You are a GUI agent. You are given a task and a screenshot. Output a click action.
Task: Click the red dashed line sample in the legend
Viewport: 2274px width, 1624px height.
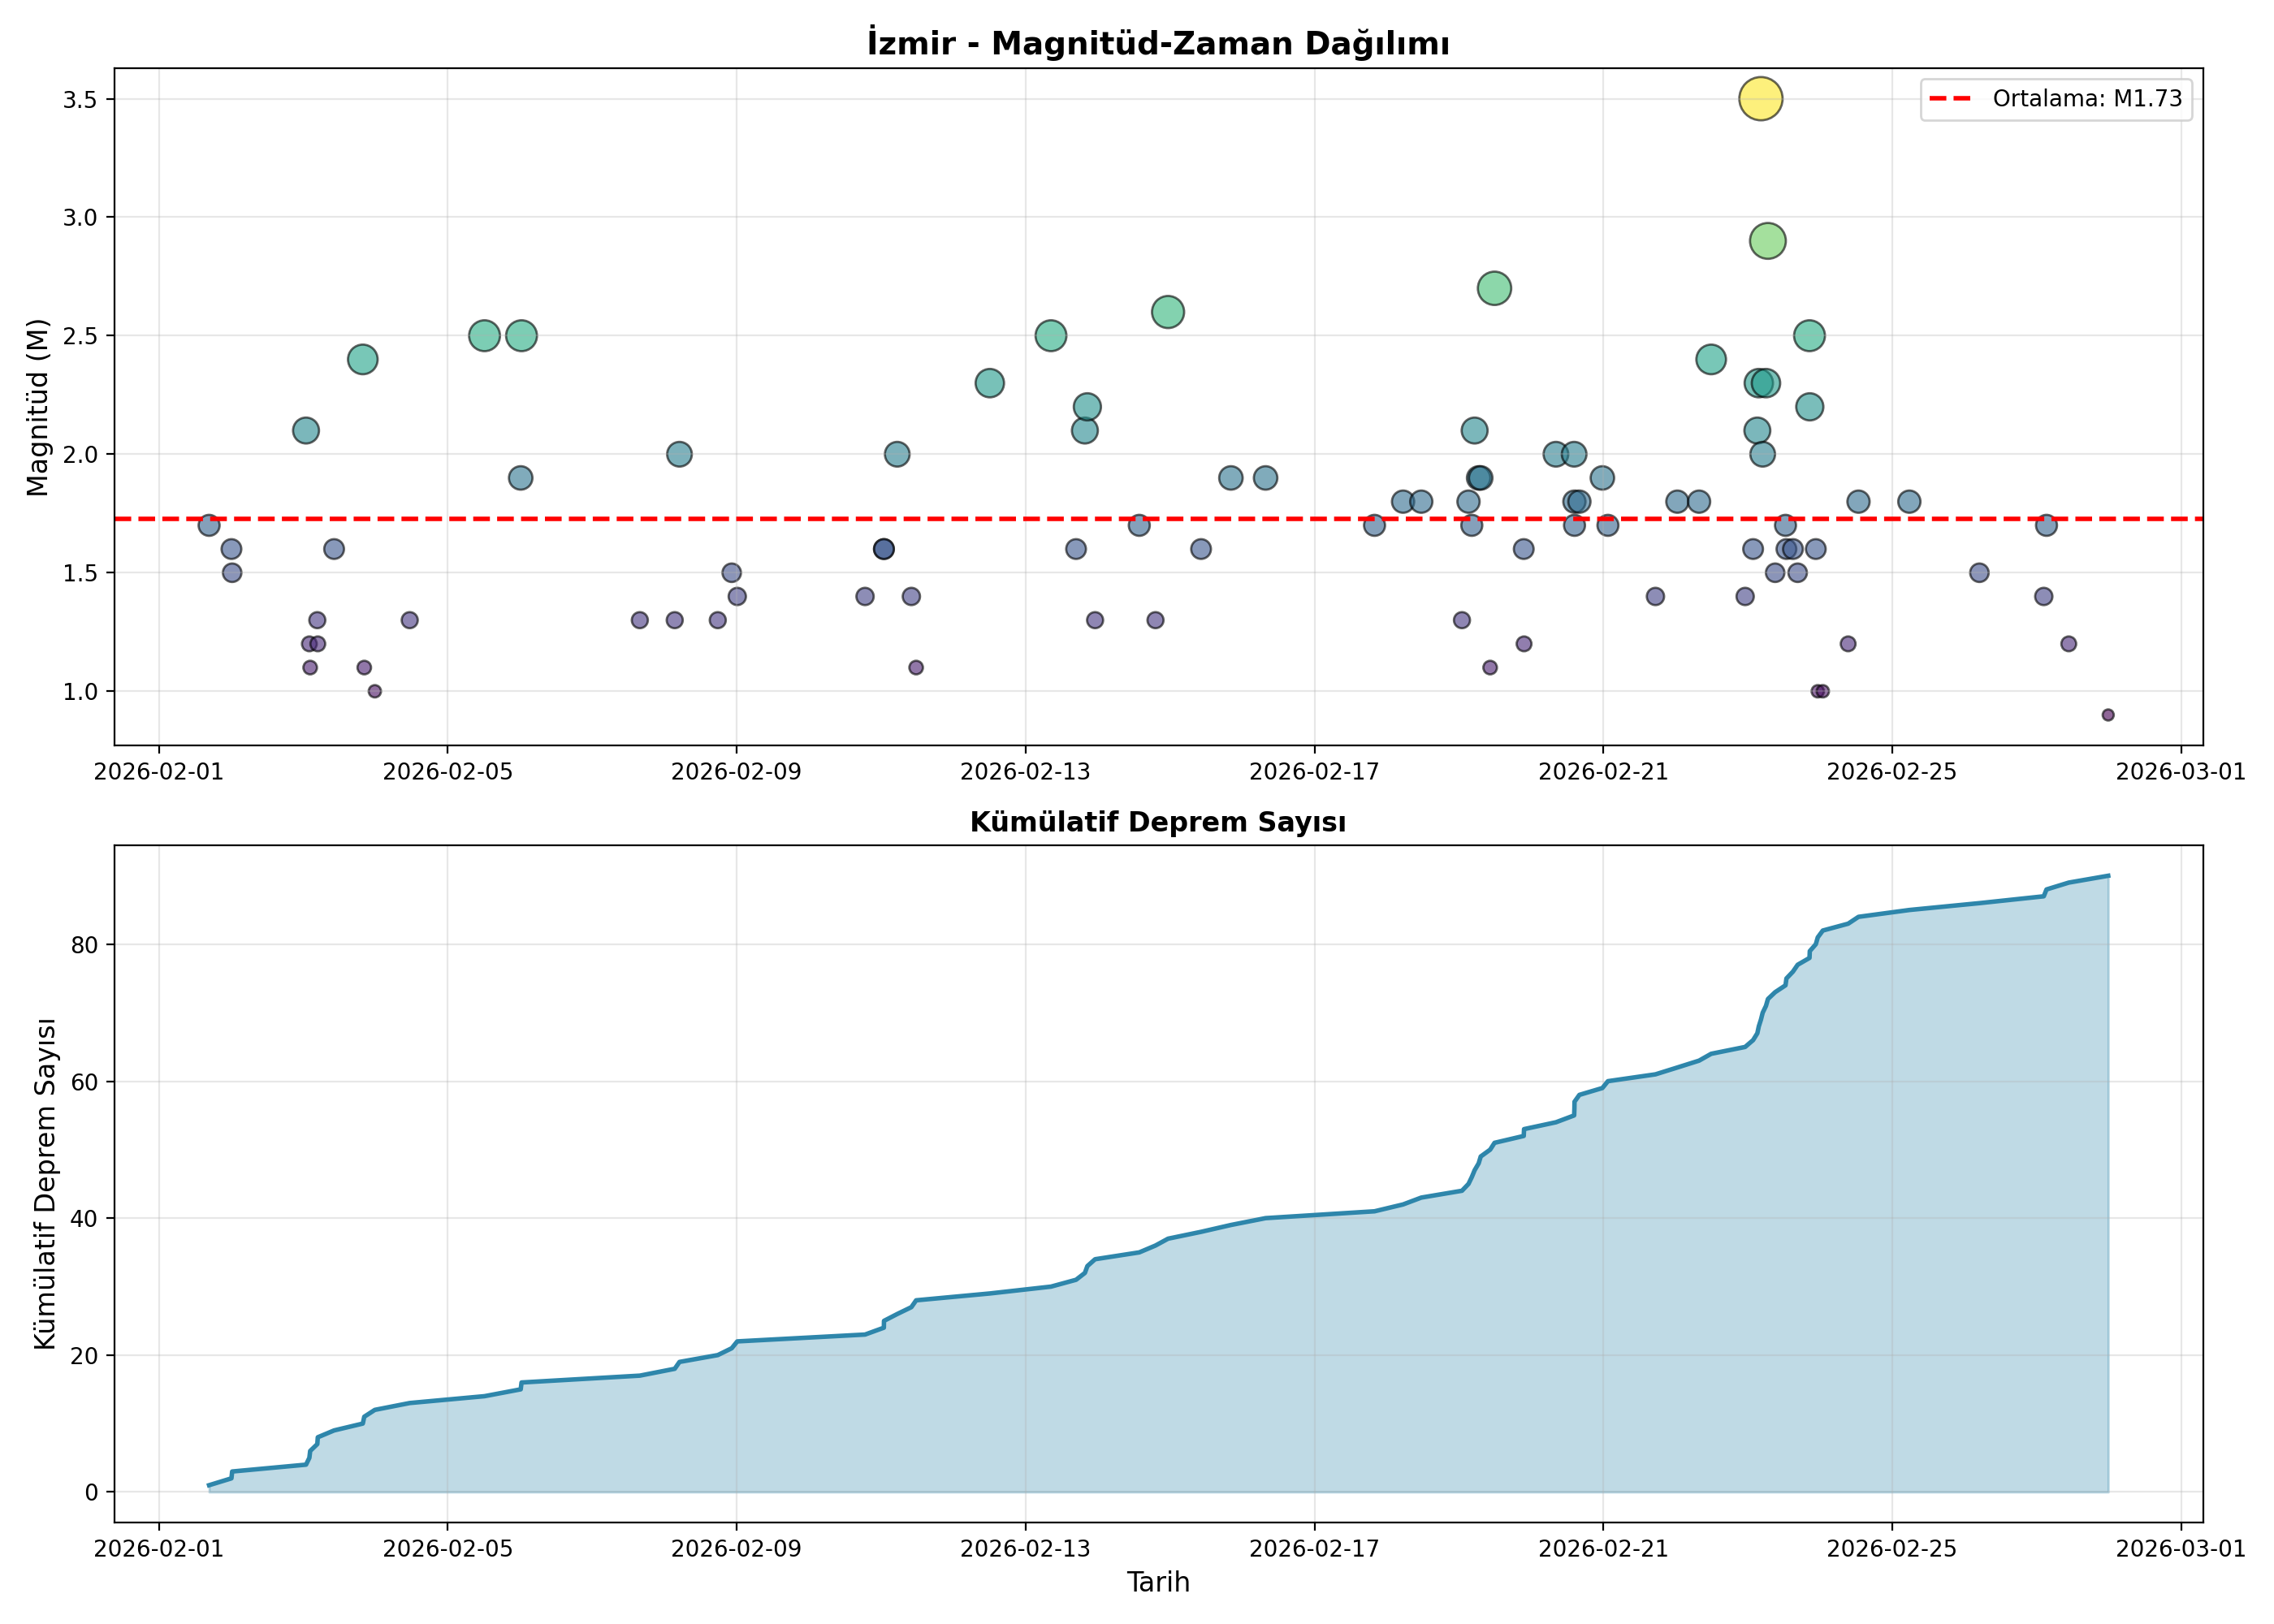(1950, 99)
